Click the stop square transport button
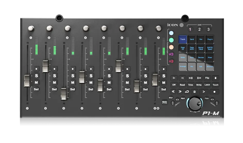This screenshot has height=143, width=243. (x=195, y=92)
